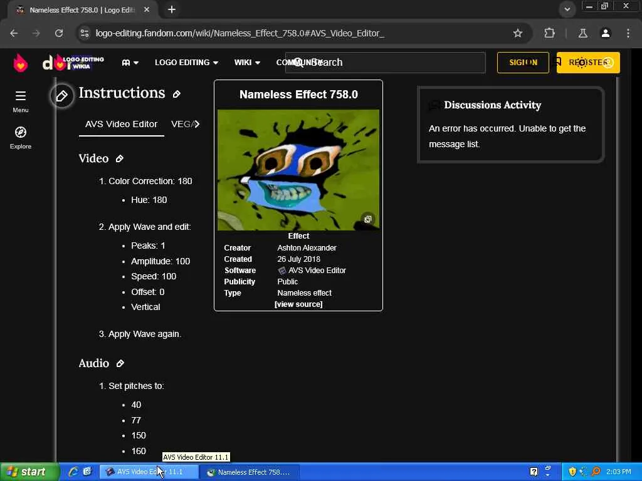Select Nameless Effect 758 taskbar Chrome button
Viewport: 642px width, 481px height.
click(250, 472)
